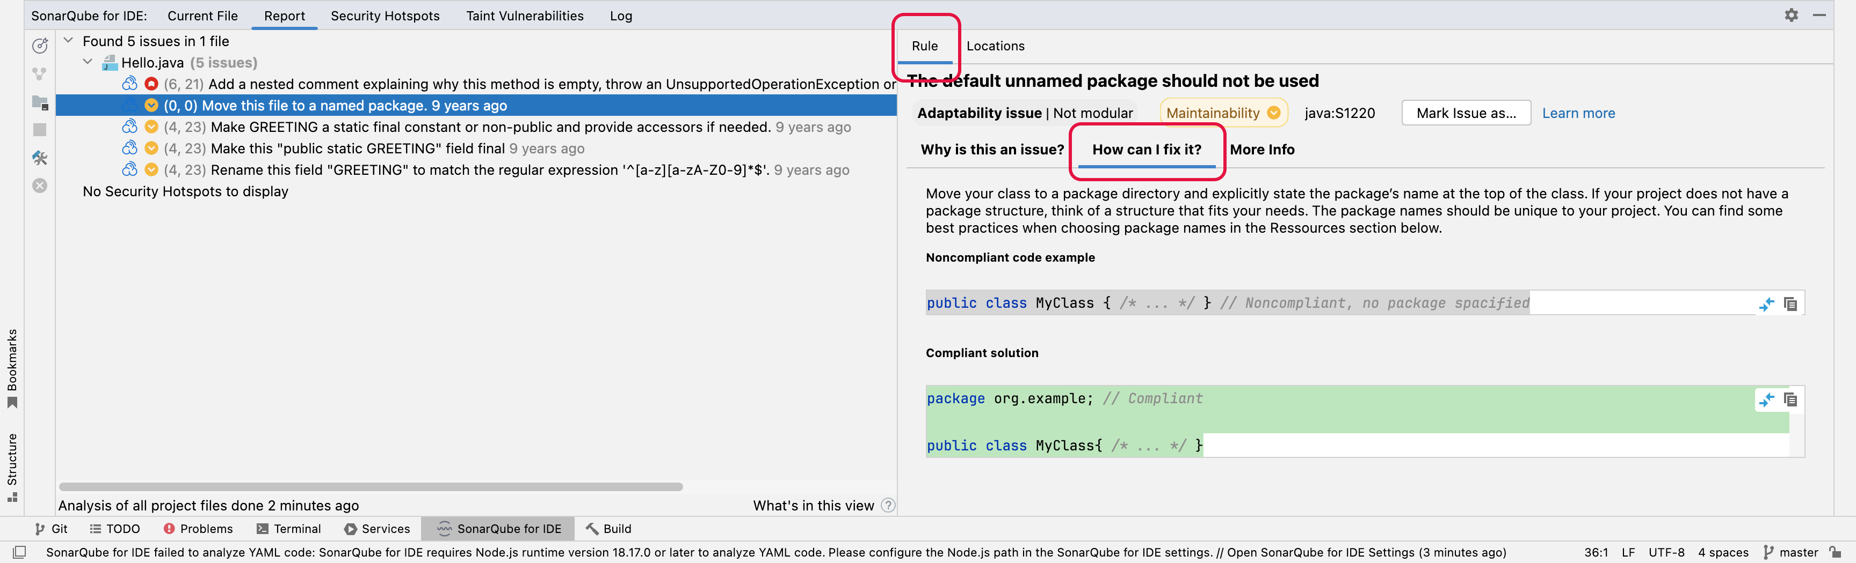The width and height of the screenshot is (1856, 563).
Task: Open the Build tool window
Action: pyautogui.click(x=609, y=529)
